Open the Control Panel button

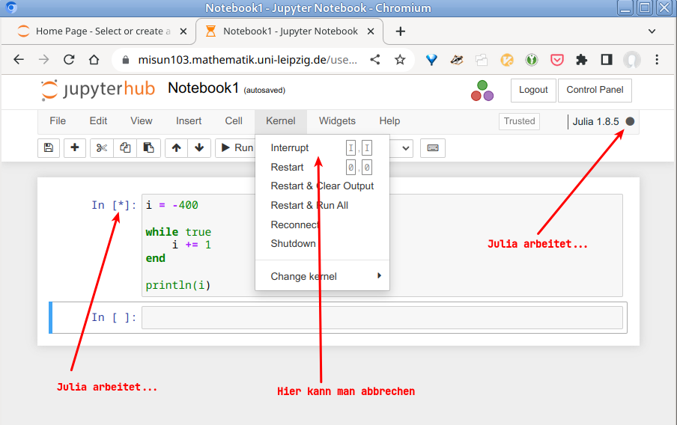click(595, 91)
